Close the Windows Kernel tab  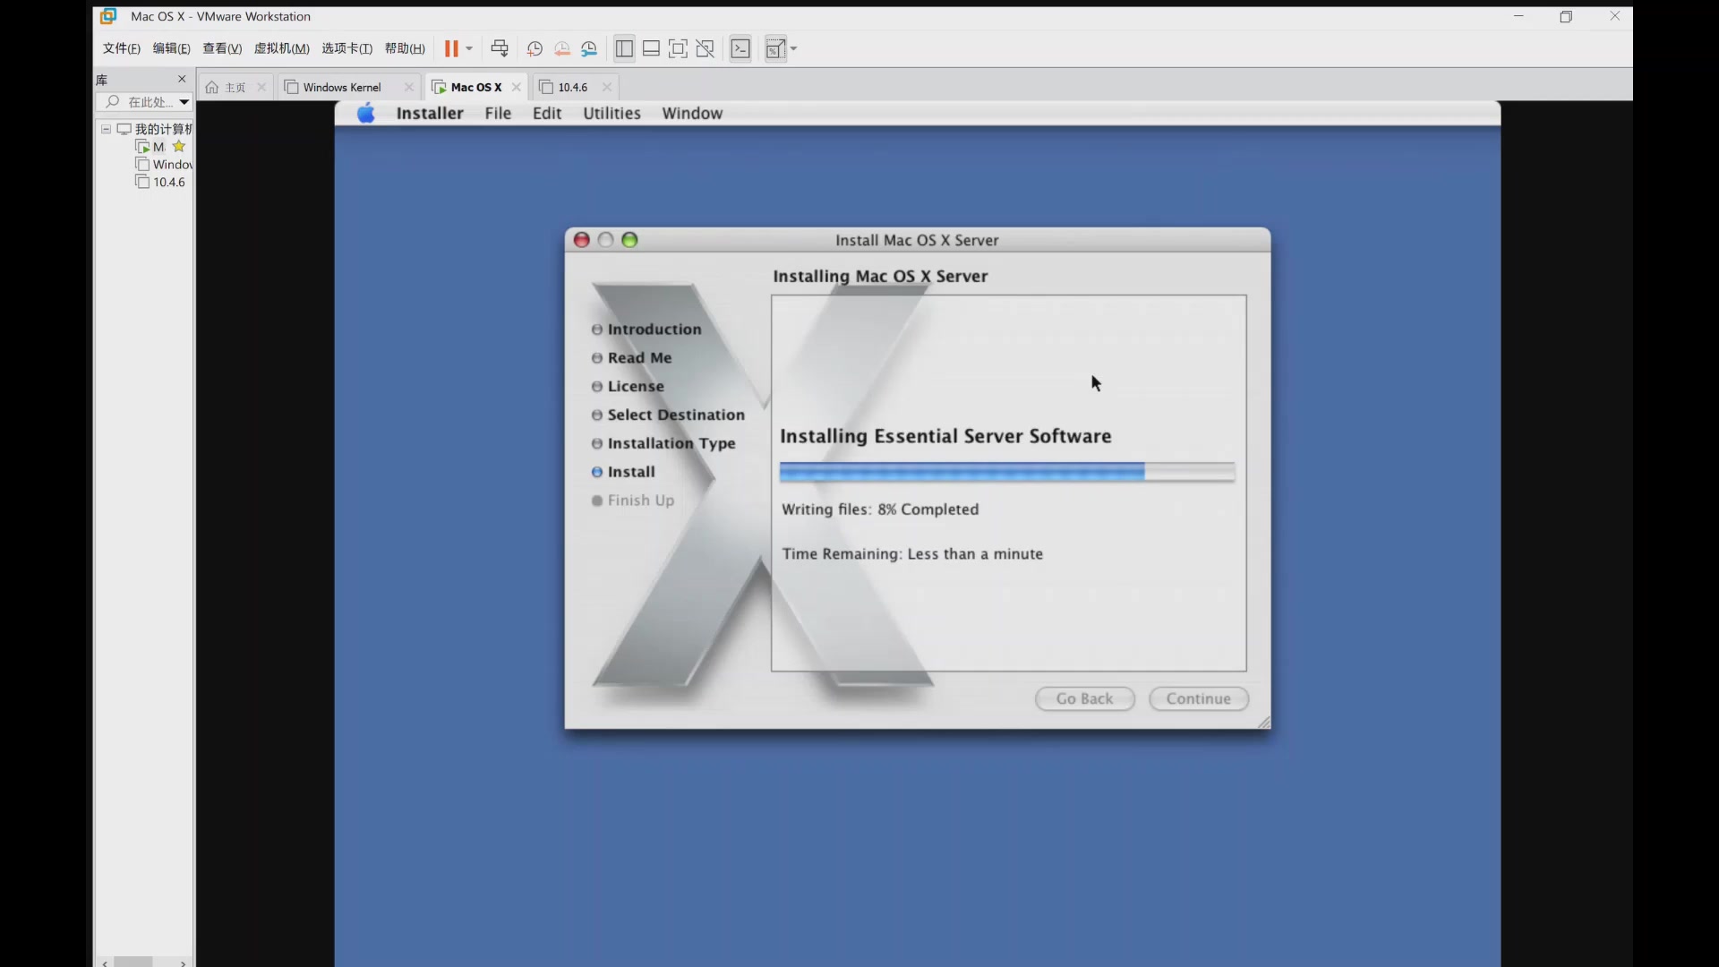[409, 87]
